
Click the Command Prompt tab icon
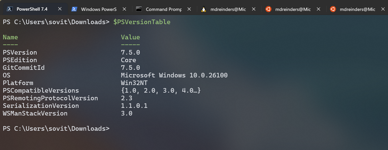pyautogui.click(x=139, y=9)
